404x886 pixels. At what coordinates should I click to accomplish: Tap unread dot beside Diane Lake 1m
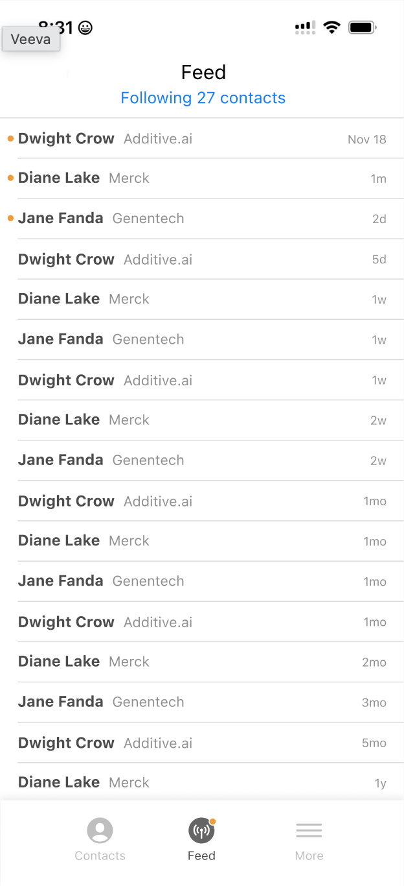point(10,178)
